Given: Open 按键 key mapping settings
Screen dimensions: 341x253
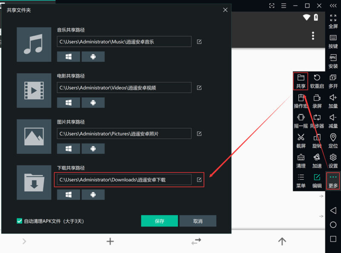Looking at the screenshot, I should coord(332,41).
